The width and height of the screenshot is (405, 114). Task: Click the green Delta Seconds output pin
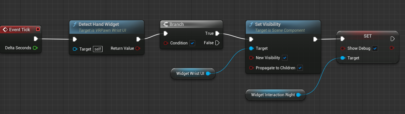tap(35, 48)
